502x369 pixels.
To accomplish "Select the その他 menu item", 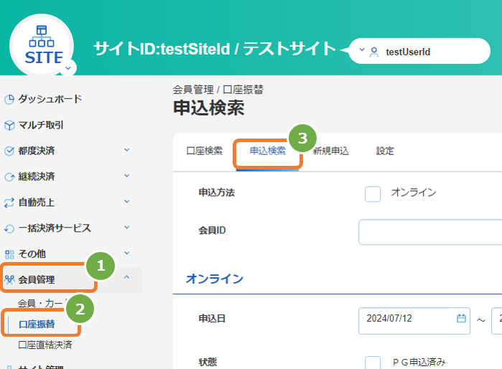I will tap(32, 254).
